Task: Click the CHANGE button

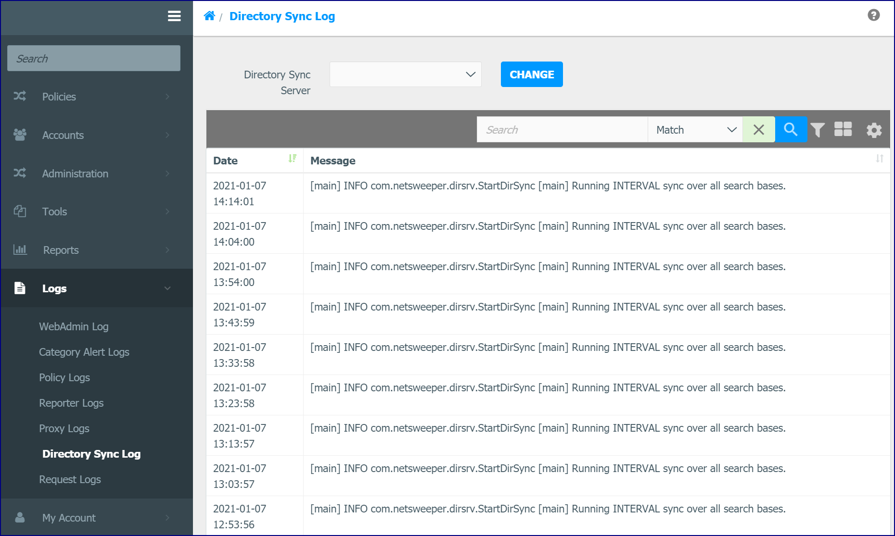Action: (x=532, y=75)
